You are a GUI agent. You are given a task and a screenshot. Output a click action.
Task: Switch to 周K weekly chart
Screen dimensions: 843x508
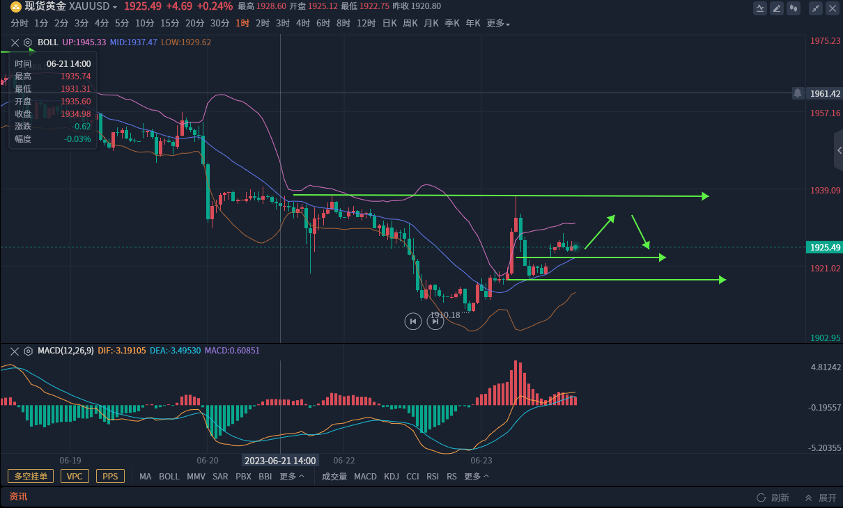pyautogui.click(x=410, y=23)
